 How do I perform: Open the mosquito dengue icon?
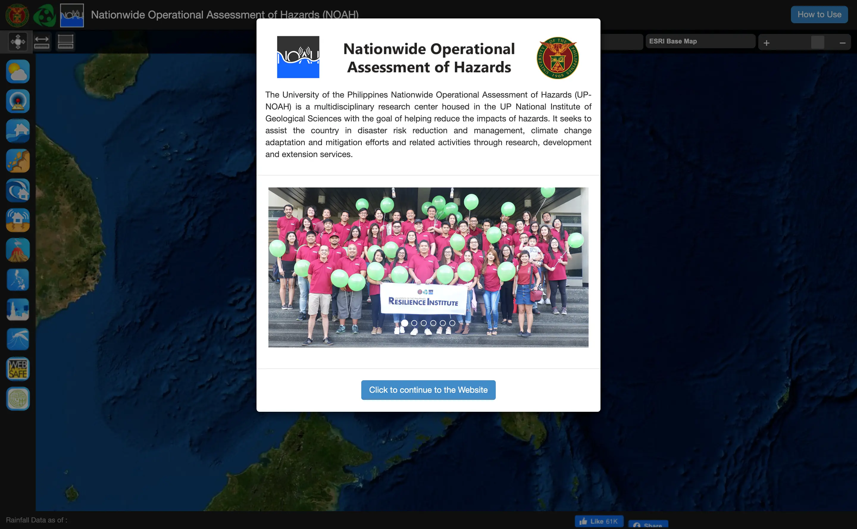point(18,339)
